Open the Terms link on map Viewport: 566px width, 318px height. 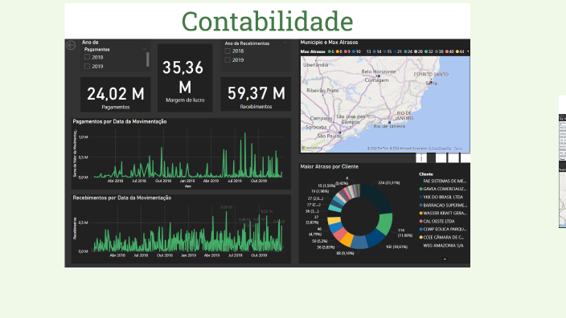click(457, 149)
